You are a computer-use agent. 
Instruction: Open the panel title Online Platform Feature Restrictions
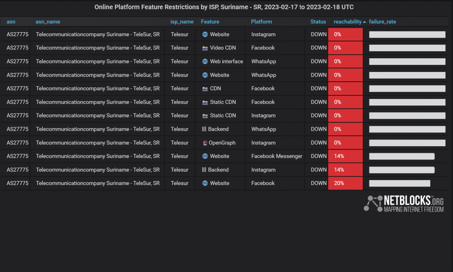224,7
